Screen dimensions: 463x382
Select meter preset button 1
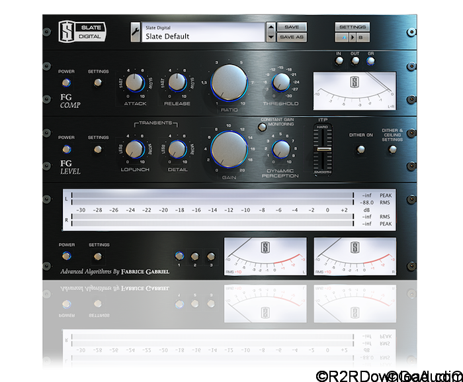tap(179, 256)
